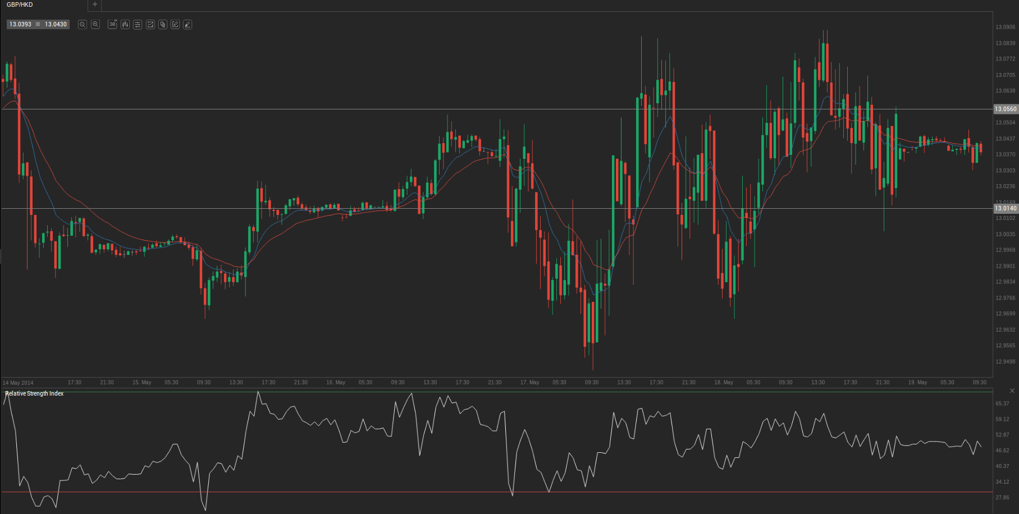Open the candlestick chart type menu
1019x514 pixels.
(x=125, y=25)
